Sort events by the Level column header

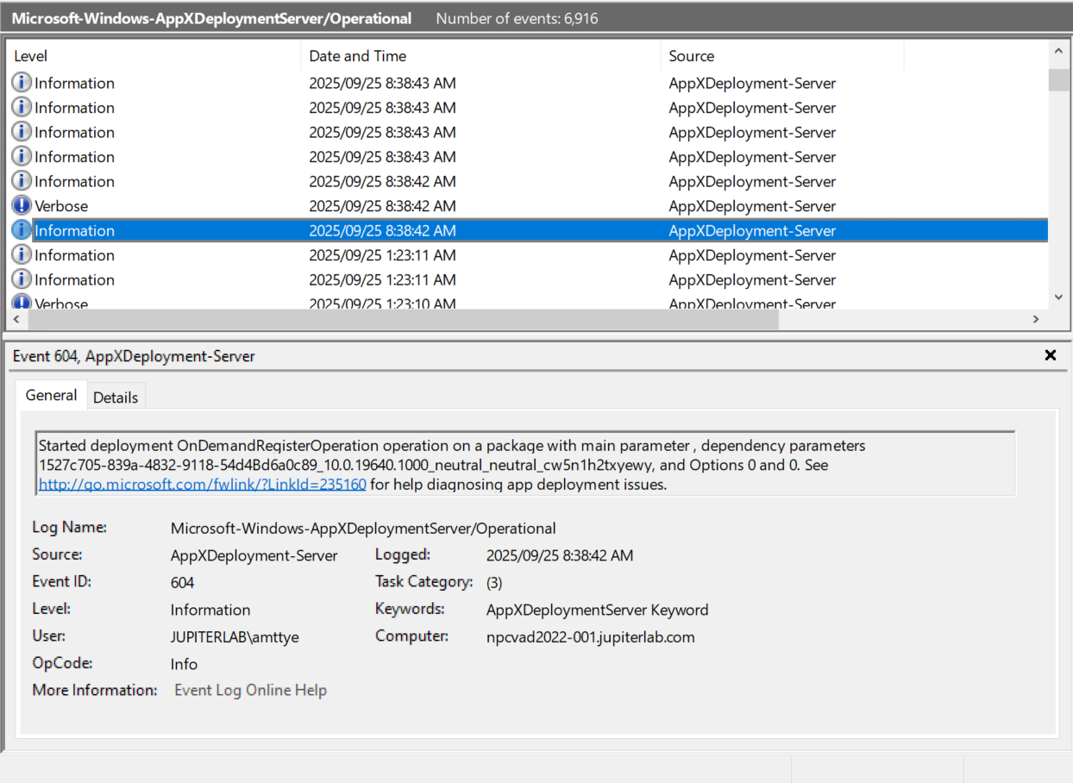(30, 55)
